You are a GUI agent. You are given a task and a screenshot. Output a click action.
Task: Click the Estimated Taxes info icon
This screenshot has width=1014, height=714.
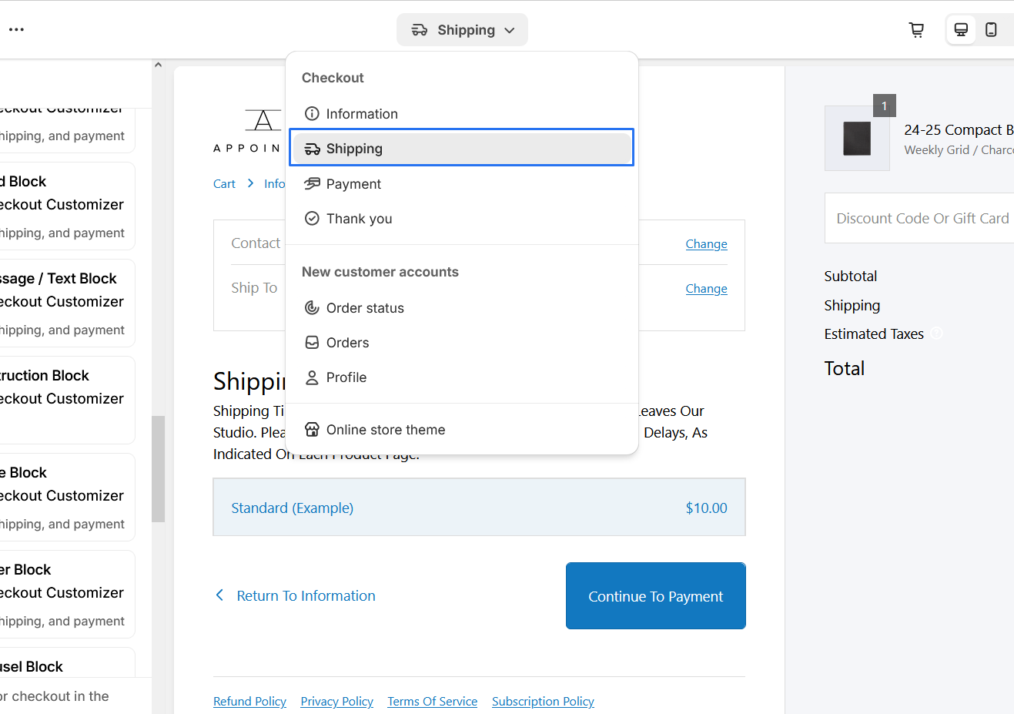click(936, 334)
